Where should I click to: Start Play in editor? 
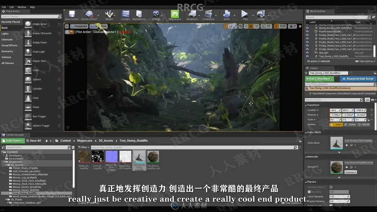(x=245, y=15)
